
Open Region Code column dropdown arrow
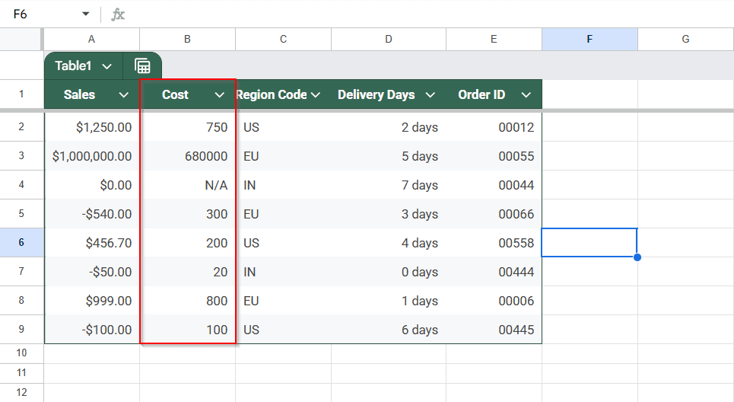[x=316, y=95]
